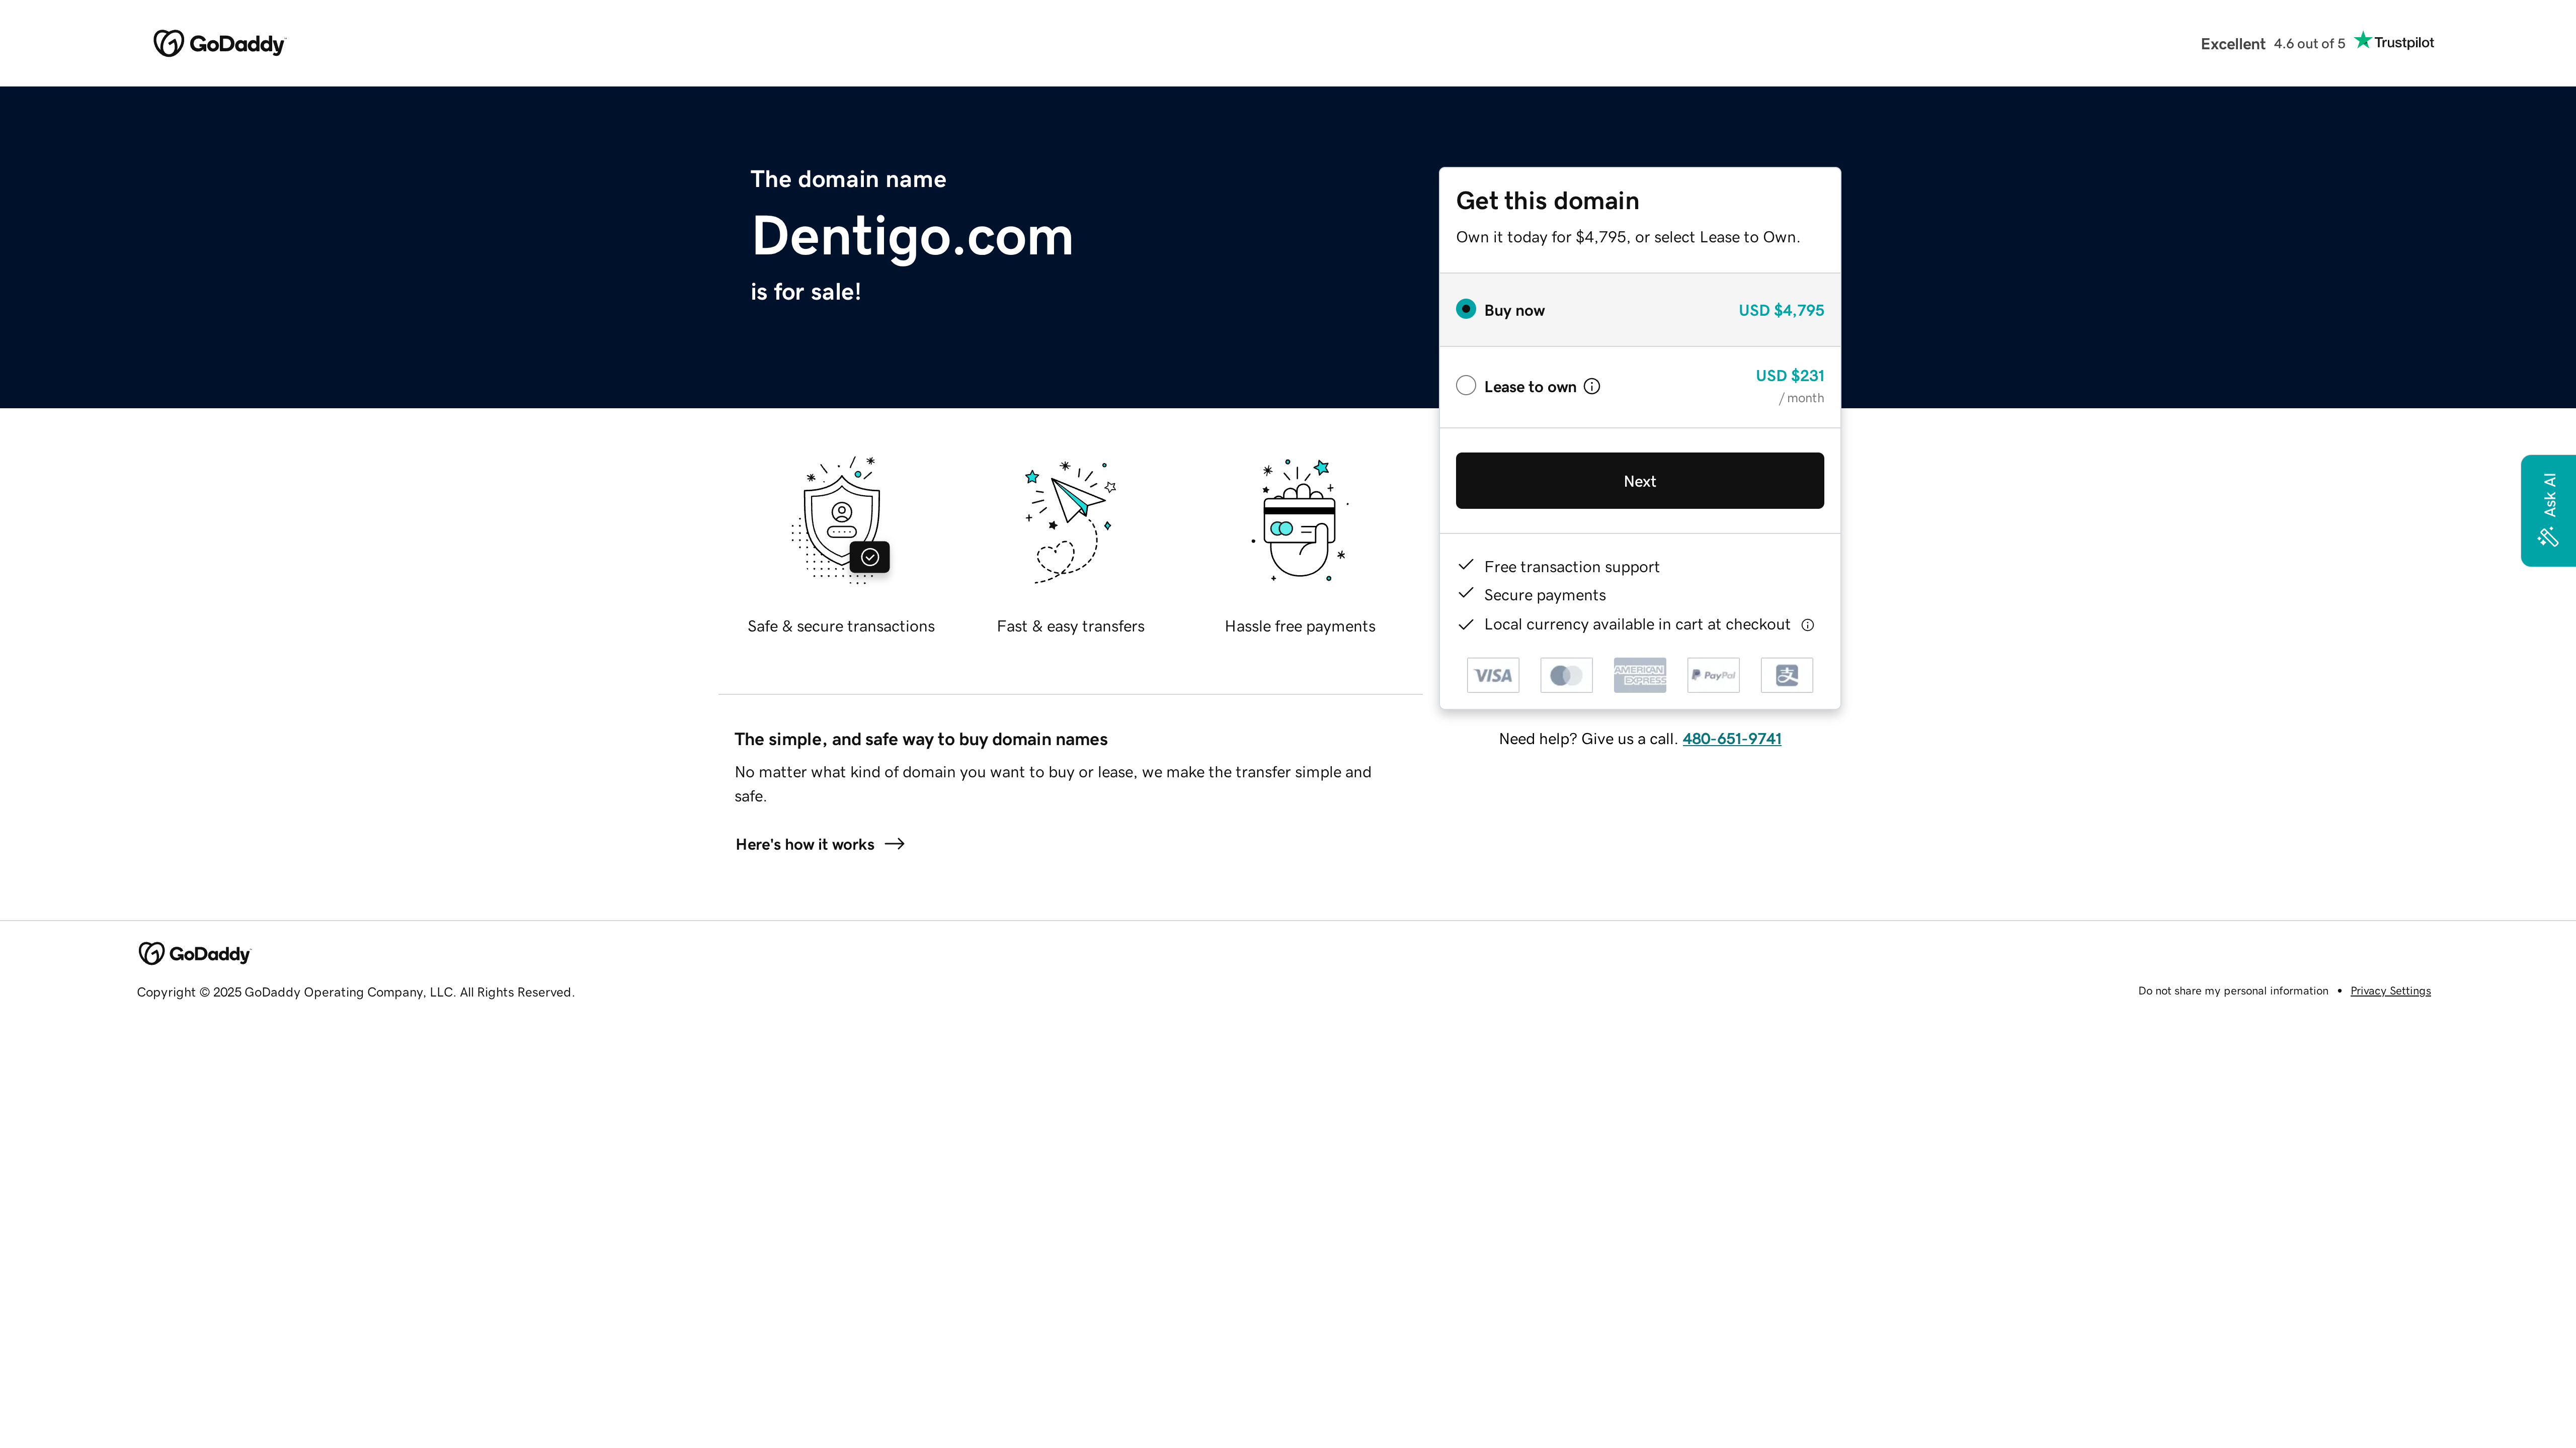2576x1448 pixels.
Task: Select the Lease to own option
Action: [x=1466, y=385]
